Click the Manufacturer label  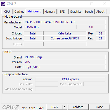coord(13,22)
